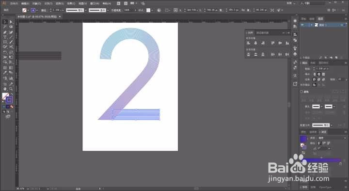Image resolution: width=349 pixels, height=191 pixels.
Task: Open the 文件(F) menu
Action: [14, 3]
